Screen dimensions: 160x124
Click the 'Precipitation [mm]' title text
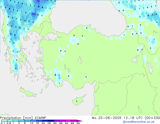point(16,118)
